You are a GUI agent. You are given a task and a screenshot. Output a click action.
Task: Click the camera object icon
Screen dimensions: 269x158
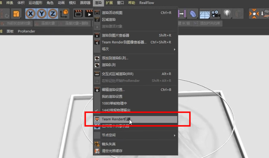216,14
